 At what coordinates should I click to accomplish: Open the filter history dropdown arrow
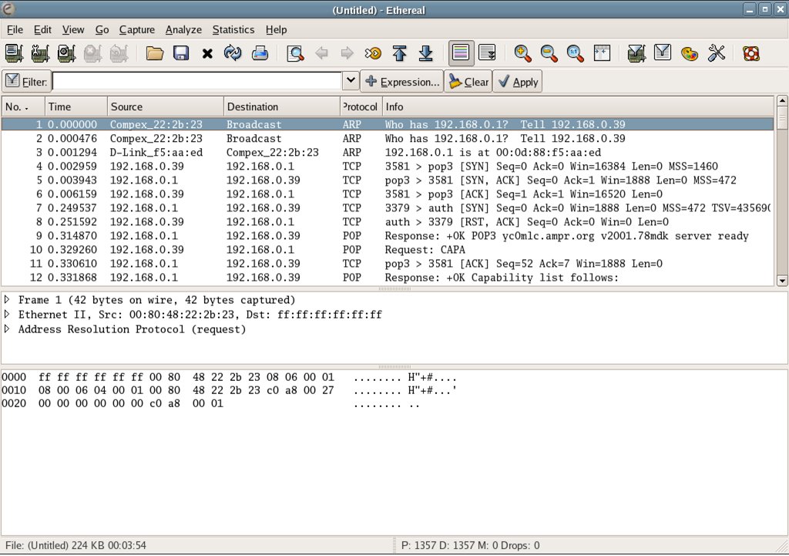(350, 81)
